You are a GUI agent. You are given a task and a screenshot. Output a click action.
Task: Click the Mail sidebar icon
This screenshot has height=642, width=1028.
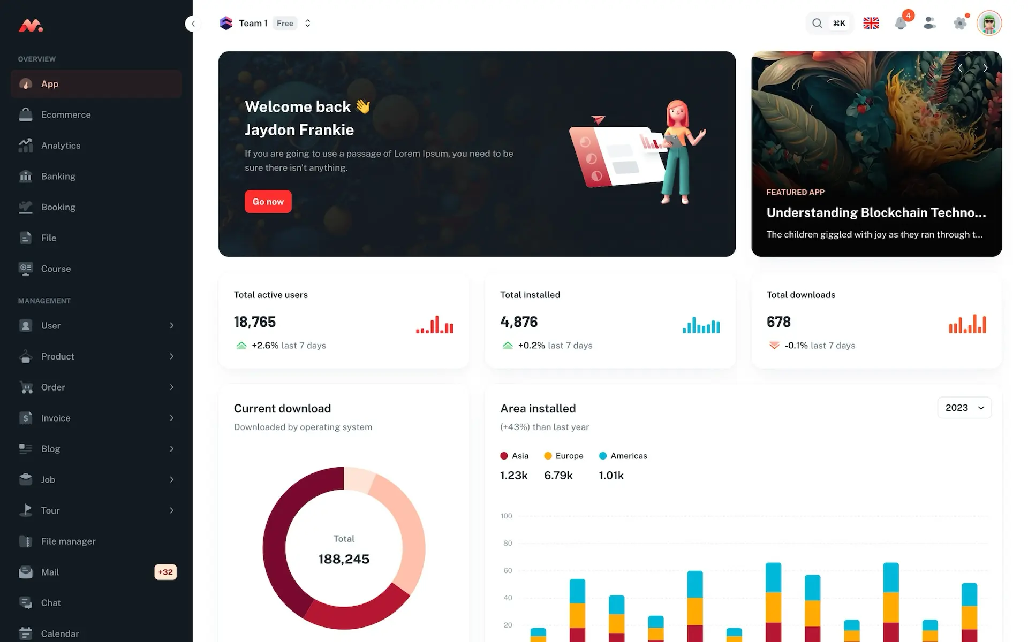click(x=25, y=572)
